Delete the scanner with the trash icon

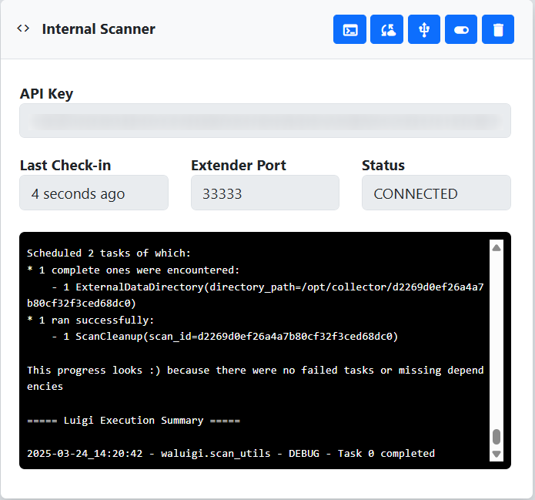pos(498,30)
